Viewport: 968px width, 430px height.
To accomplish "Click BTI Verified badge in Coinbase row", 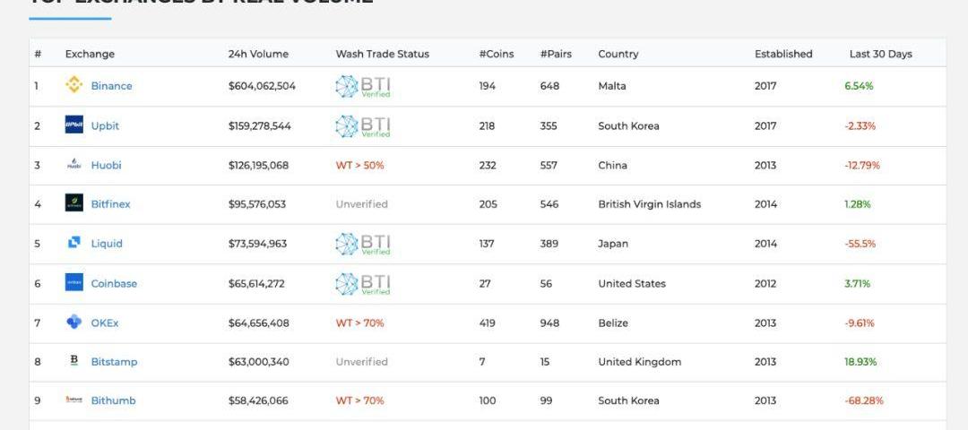I will click(363, 284).
